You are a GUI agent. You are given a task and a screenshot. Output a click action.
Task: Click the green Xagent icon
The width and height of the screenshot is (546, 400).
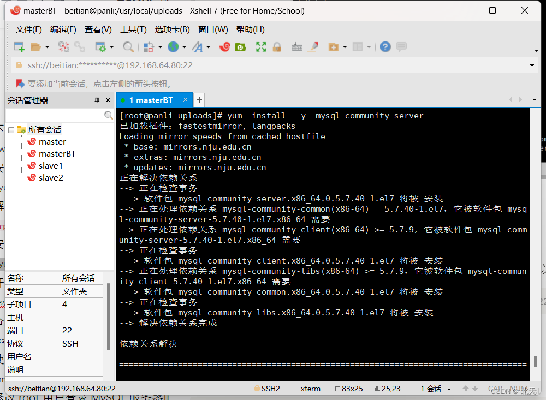tap(241, 46)
